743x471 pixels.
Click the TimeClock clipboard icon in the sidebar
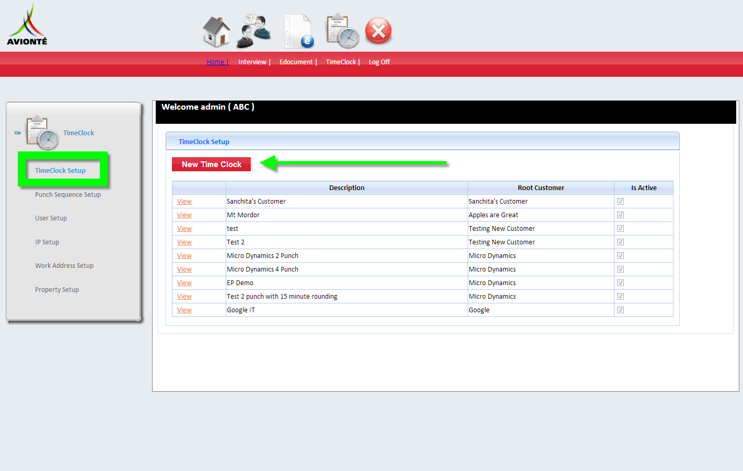coord(43,133)
